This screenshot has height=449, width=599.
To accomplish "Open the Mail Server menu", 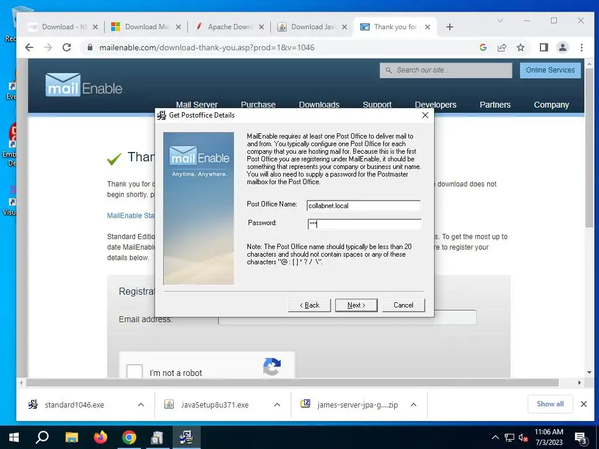I will (197, 105).
